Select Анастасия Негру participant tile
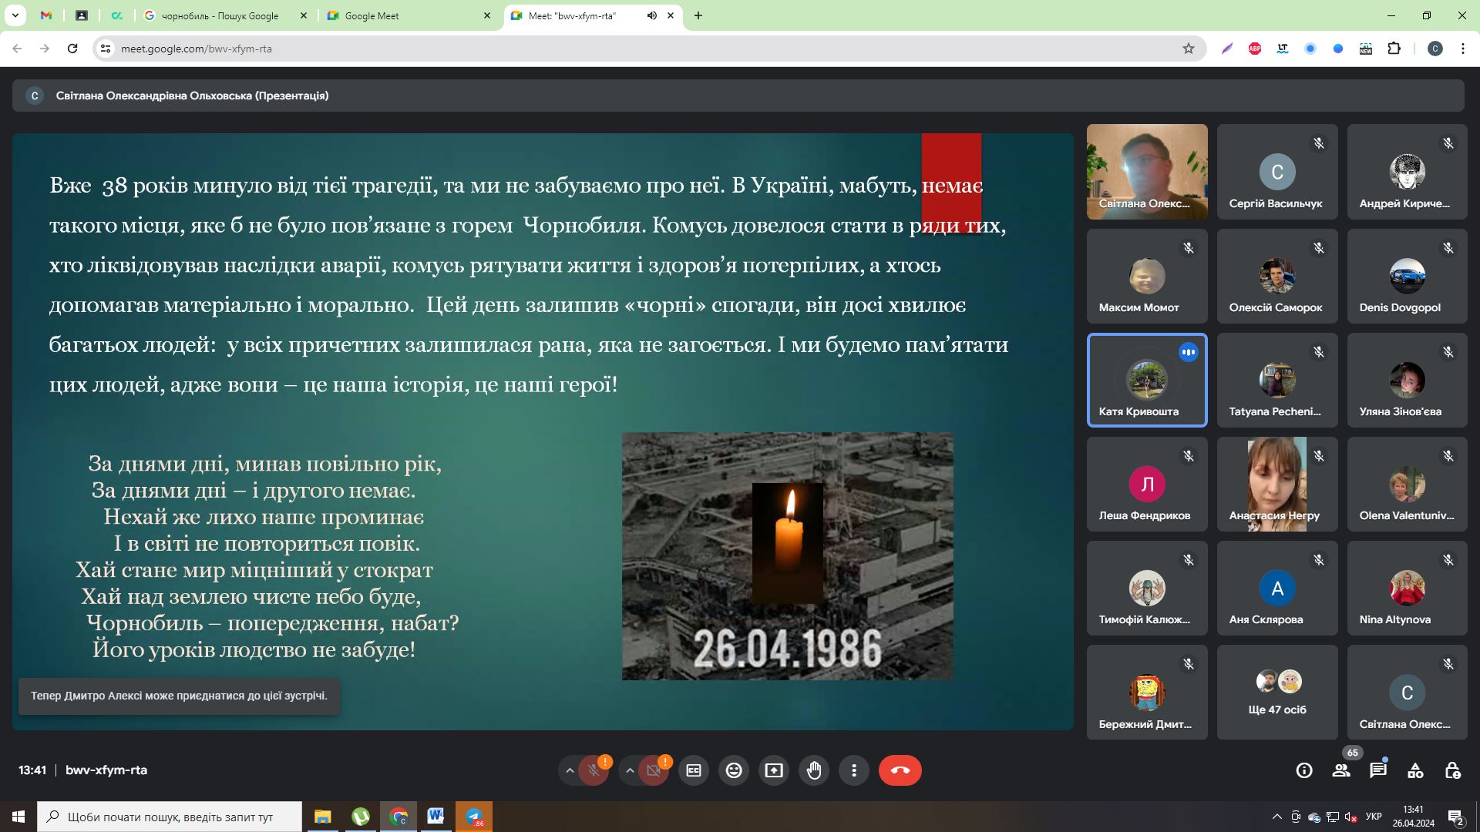Screen dimensions: 1480x832 click(1277, 484)
